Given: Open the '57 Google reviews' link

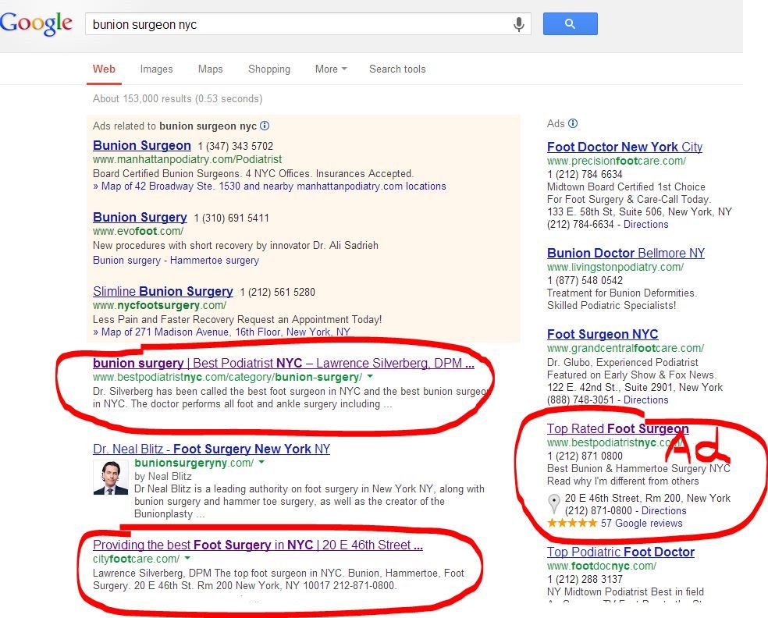Looking at the screenshot, I should [641, 523].
